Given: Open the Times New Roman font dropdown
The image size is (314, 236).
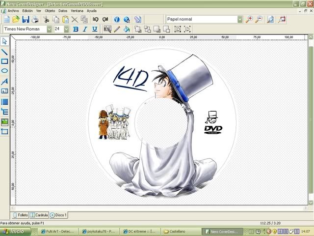Looking at the screenshot, I should pyautogui.click(x=49, y=29).
